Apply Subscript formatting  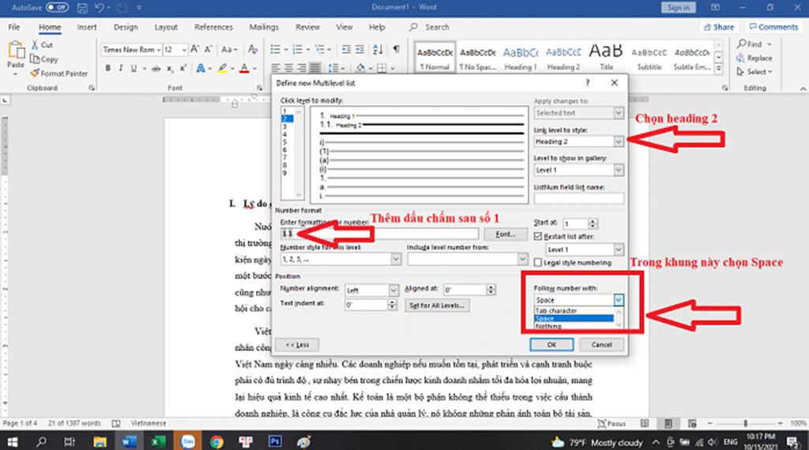170,69
